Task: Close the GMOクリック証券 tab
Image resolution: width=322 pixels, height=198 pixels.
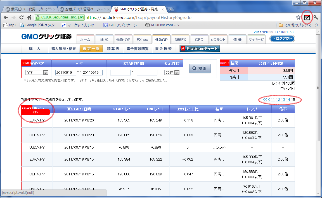Action: click(163, 9)
